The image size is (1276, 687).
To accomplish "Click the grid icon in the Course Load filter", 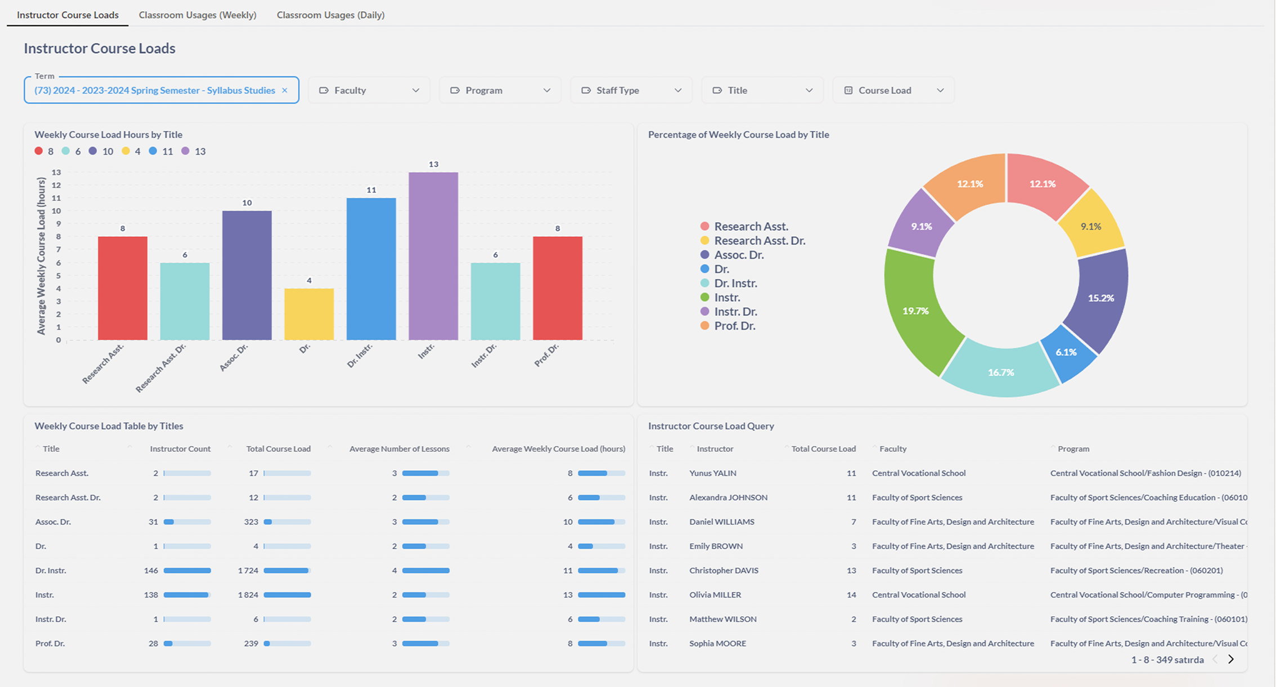I will pos(848,90).
